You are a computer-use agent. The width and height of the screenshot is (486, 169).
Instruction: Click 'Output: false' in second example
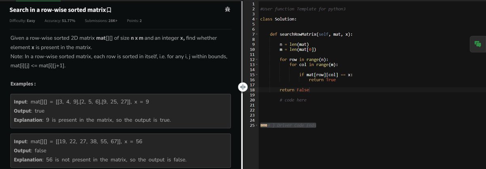pyautogui.click(x=30, y=150)
